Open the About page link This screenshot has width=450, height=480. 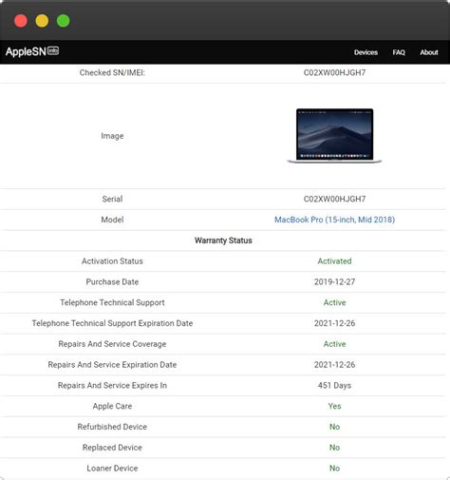click(x=429, y=52)
